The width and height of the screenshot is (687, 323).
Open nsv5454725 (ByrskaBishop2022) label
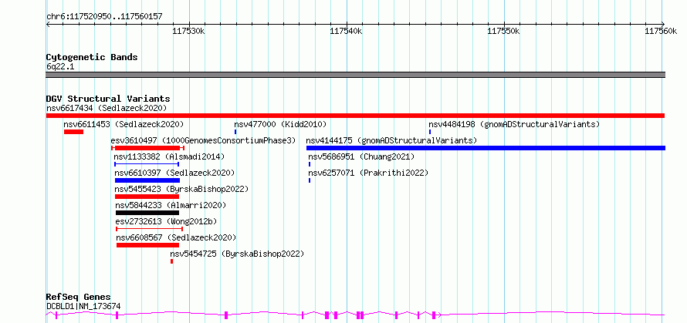point(237,254)
